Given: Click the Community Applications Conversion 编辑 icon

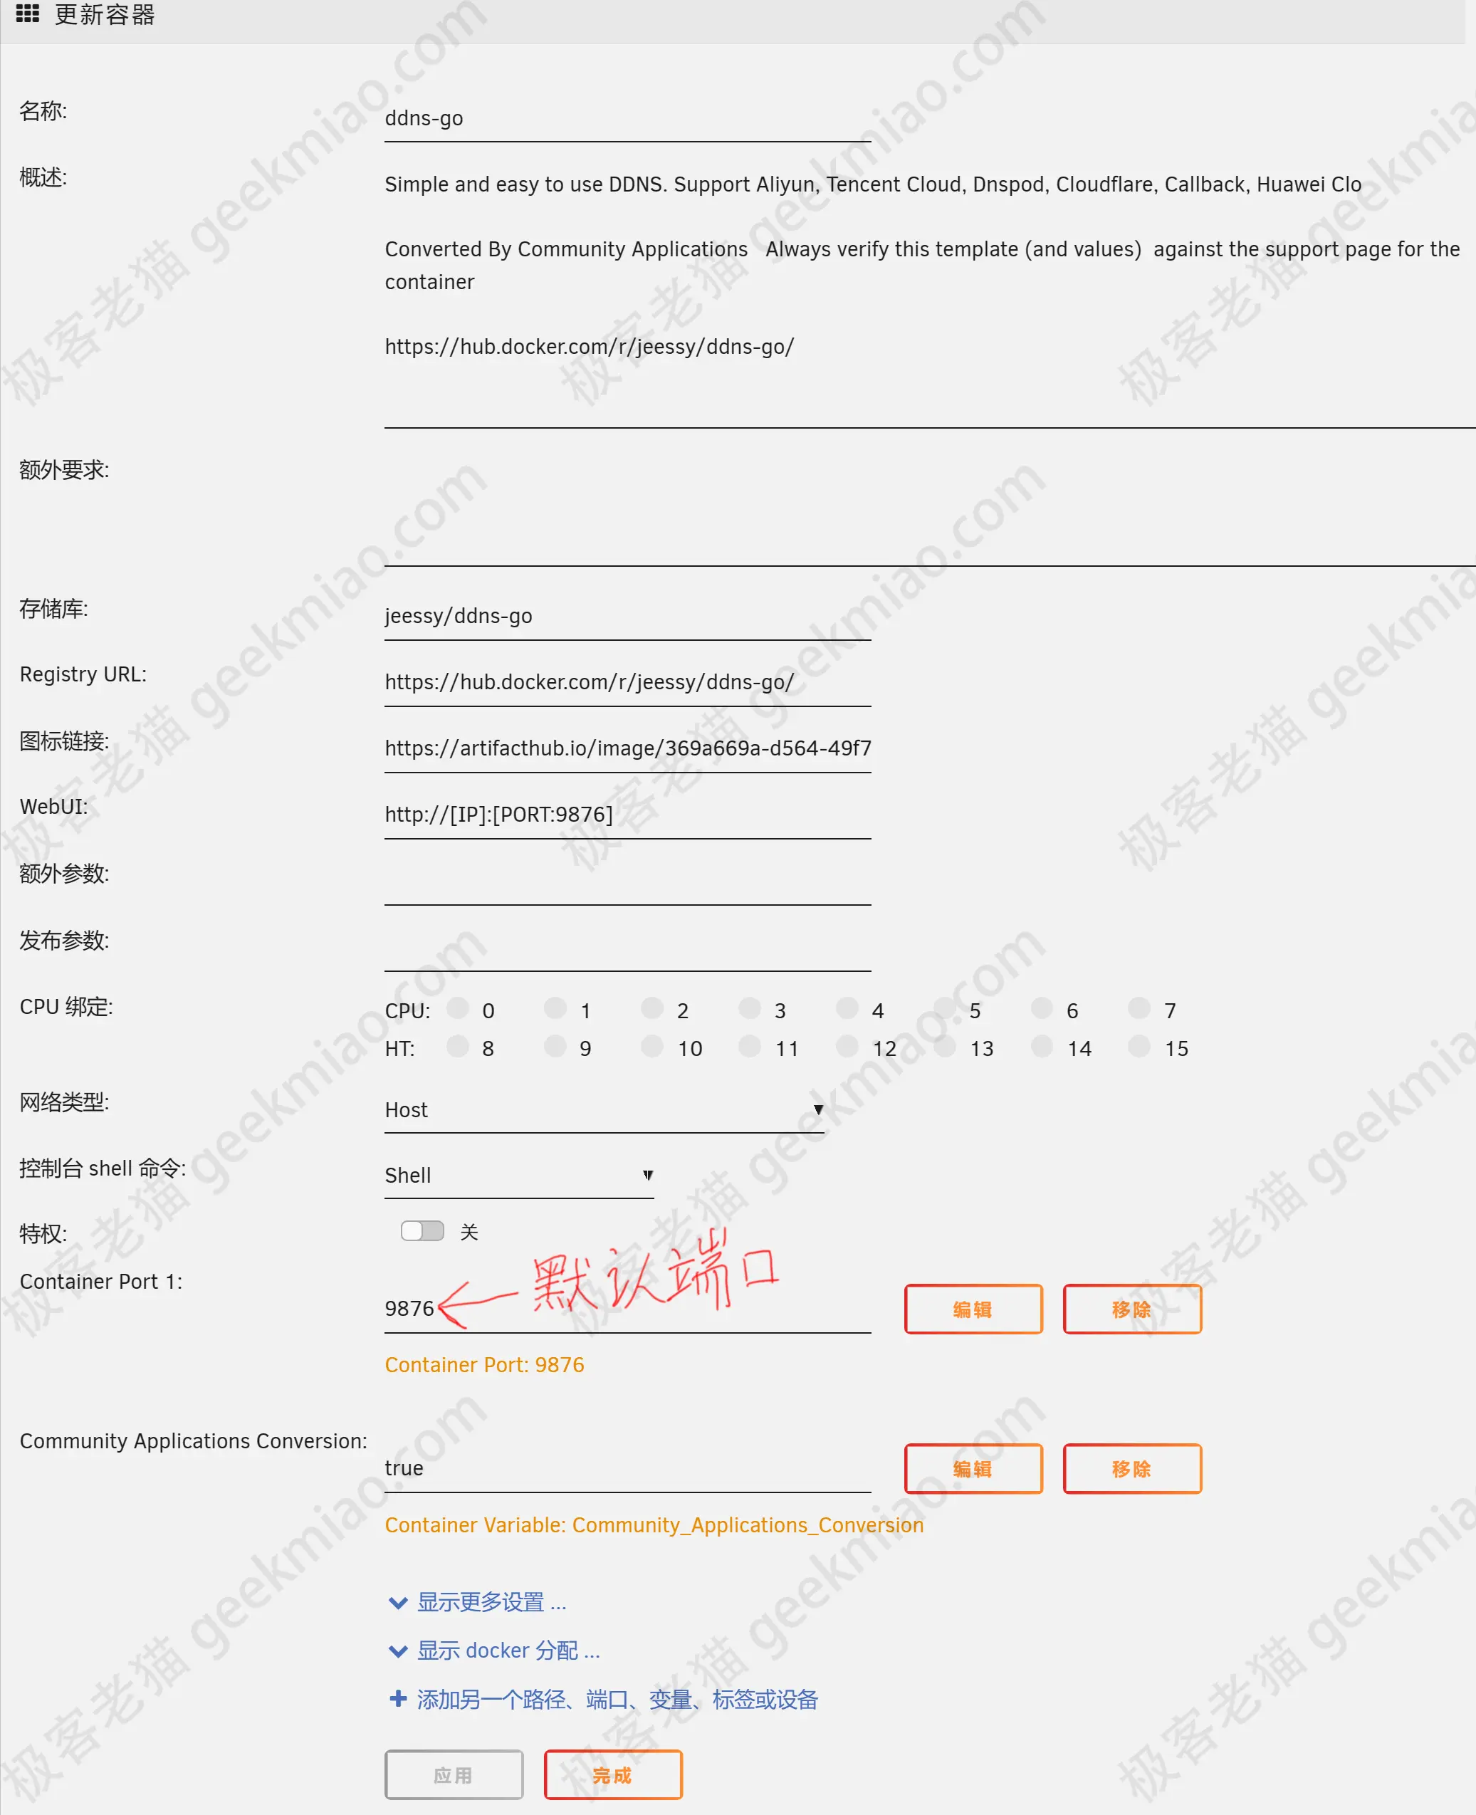Looking at the screenshot, I should tap(970, 1468).
